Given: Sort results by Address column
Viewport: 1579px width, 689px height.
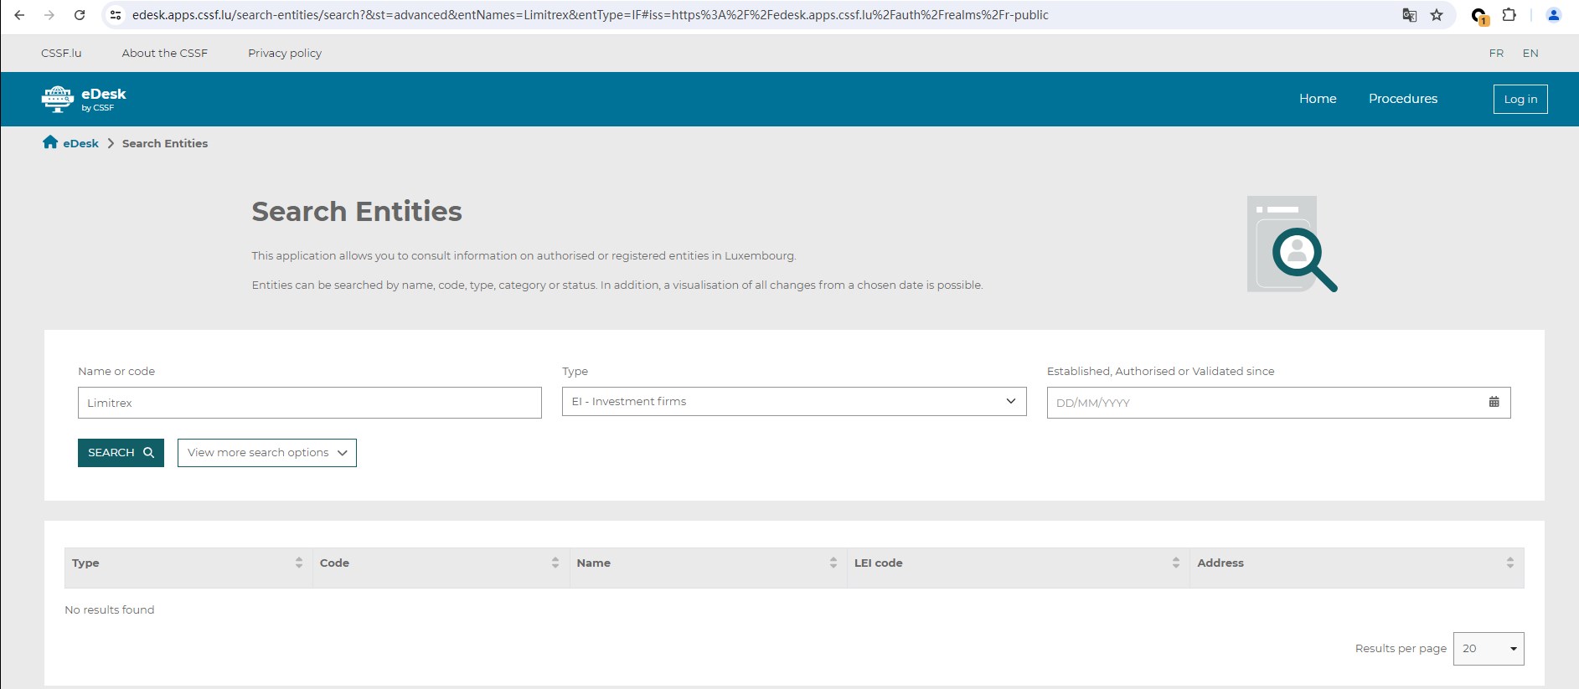Looking at the screenshot, I should tap(1509, 563).
